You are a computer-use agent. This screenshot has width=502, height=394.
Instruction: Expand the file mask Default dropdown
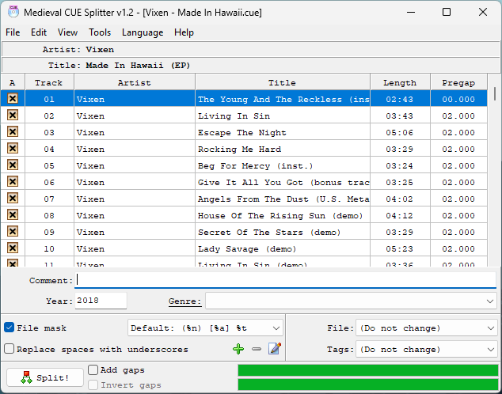pyautogui.click(x=276, y=328)
